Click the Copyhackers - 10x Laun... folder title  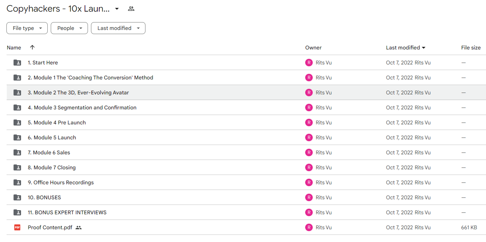[x=58, y=9]
